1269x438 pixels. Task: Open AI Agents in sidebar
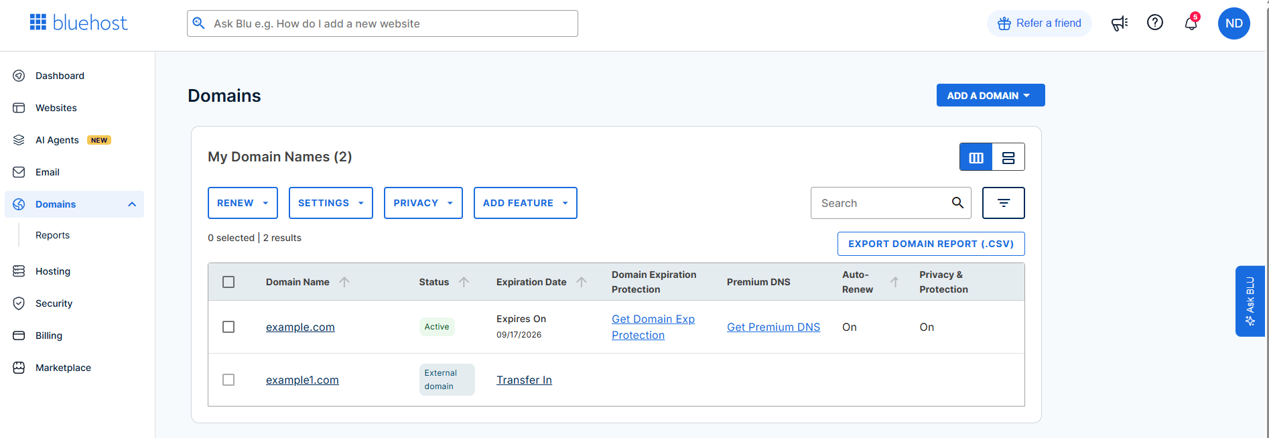coord(57,140)
